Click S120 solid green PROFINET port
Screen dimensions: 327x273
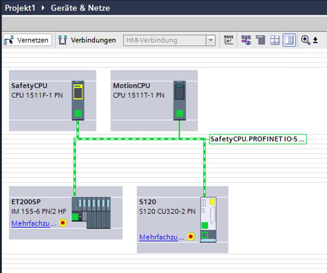point(205,226)
